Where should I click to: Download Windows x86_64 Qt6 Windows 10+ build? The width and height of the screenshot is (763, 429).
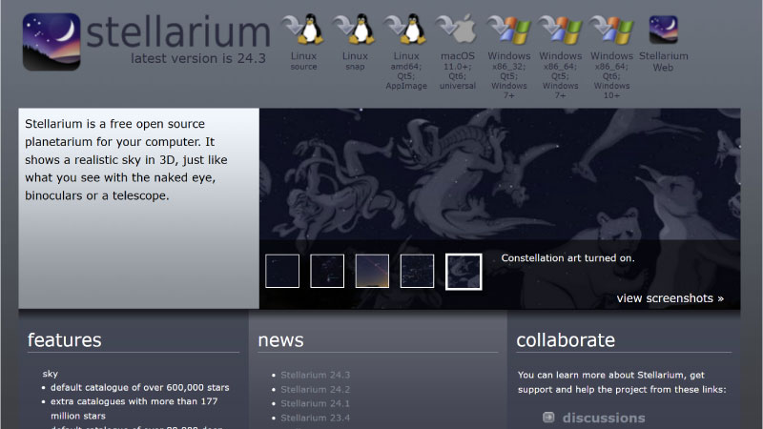[x=611, y=31]
